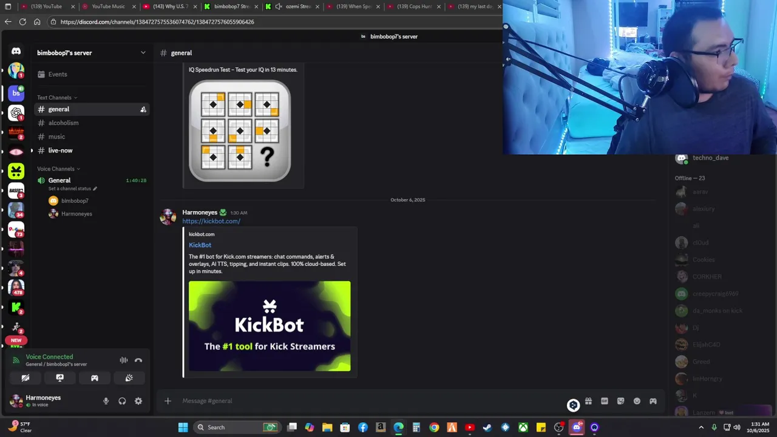Open the Steam icon in the taskbar

(x=487, y=427)
